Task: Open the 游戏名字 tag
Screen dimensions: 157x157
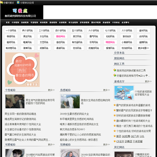Action: tap(127, 36)
